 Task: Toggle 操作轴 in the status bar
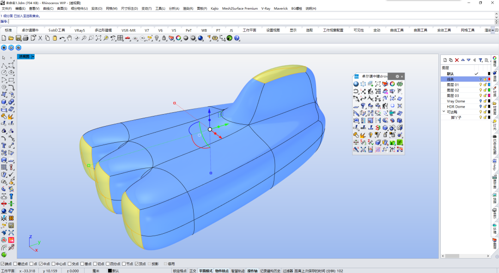[x=252, y=271]
